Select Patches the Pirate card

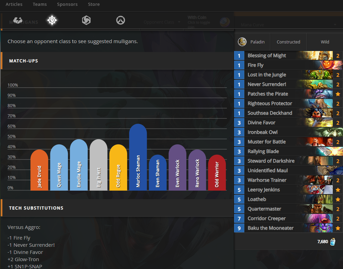point(289,94)
